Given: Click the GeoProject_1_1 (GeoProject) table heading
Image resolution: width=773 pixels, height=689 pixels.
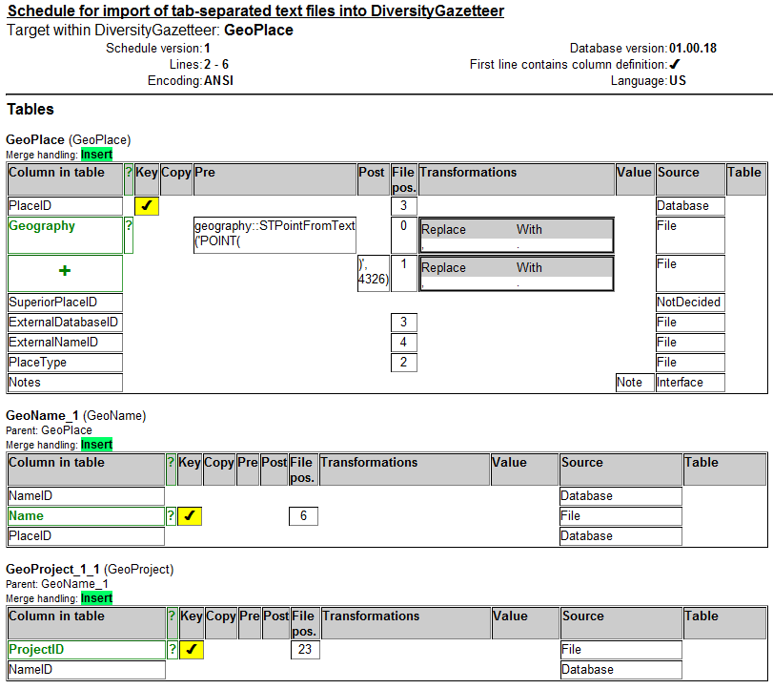Looking at the screenshot, I should pos(90,569).
